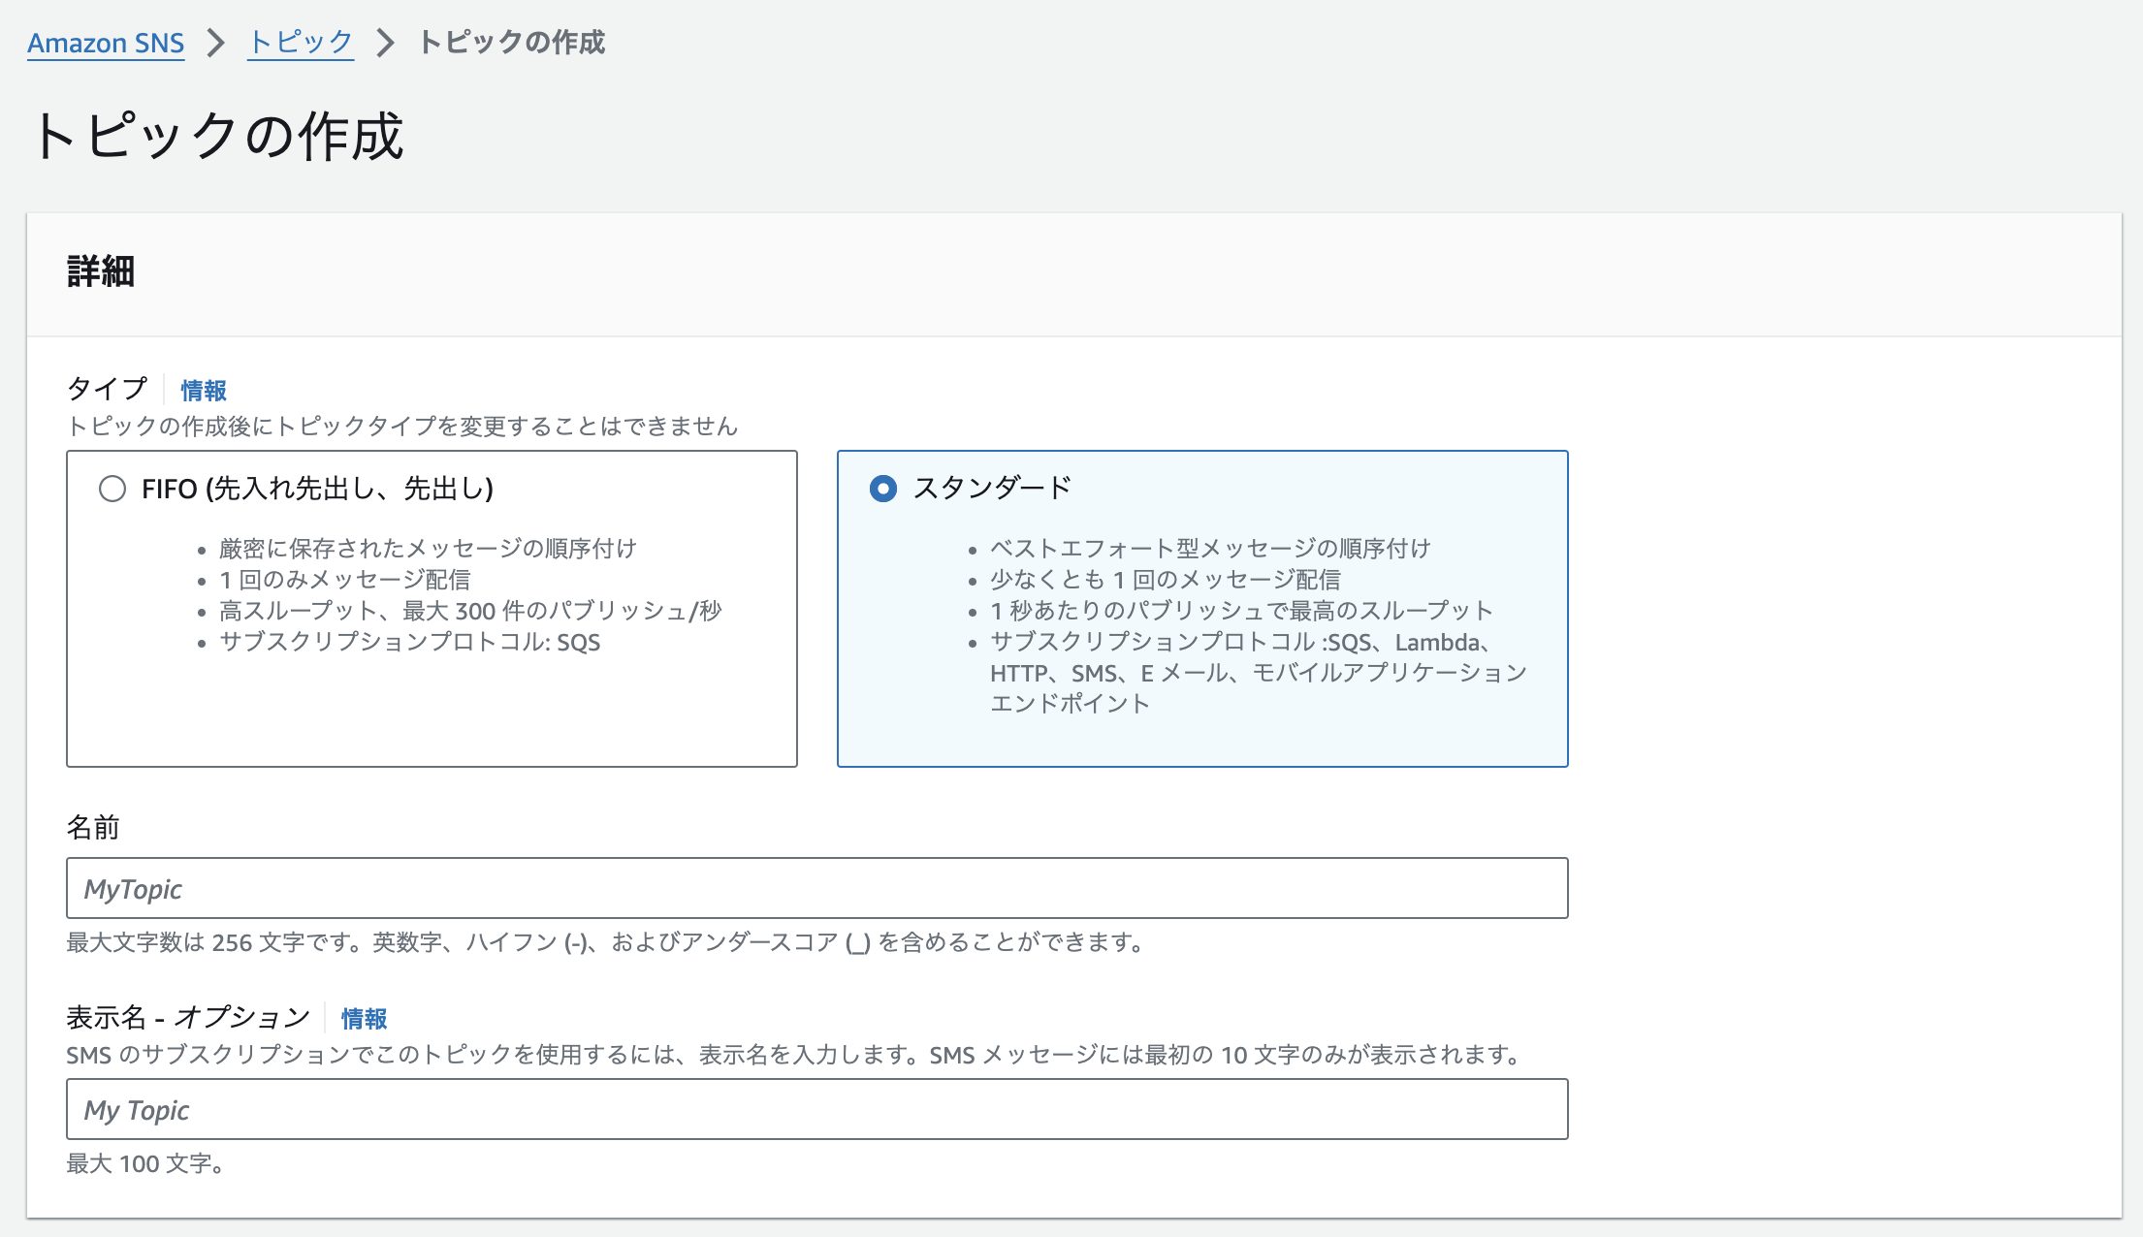The image size is (2143, 1237).
Task: Focus the 名前 field with MyTopic placeholder
Action: pyautogui.click(x=817, y=888)
